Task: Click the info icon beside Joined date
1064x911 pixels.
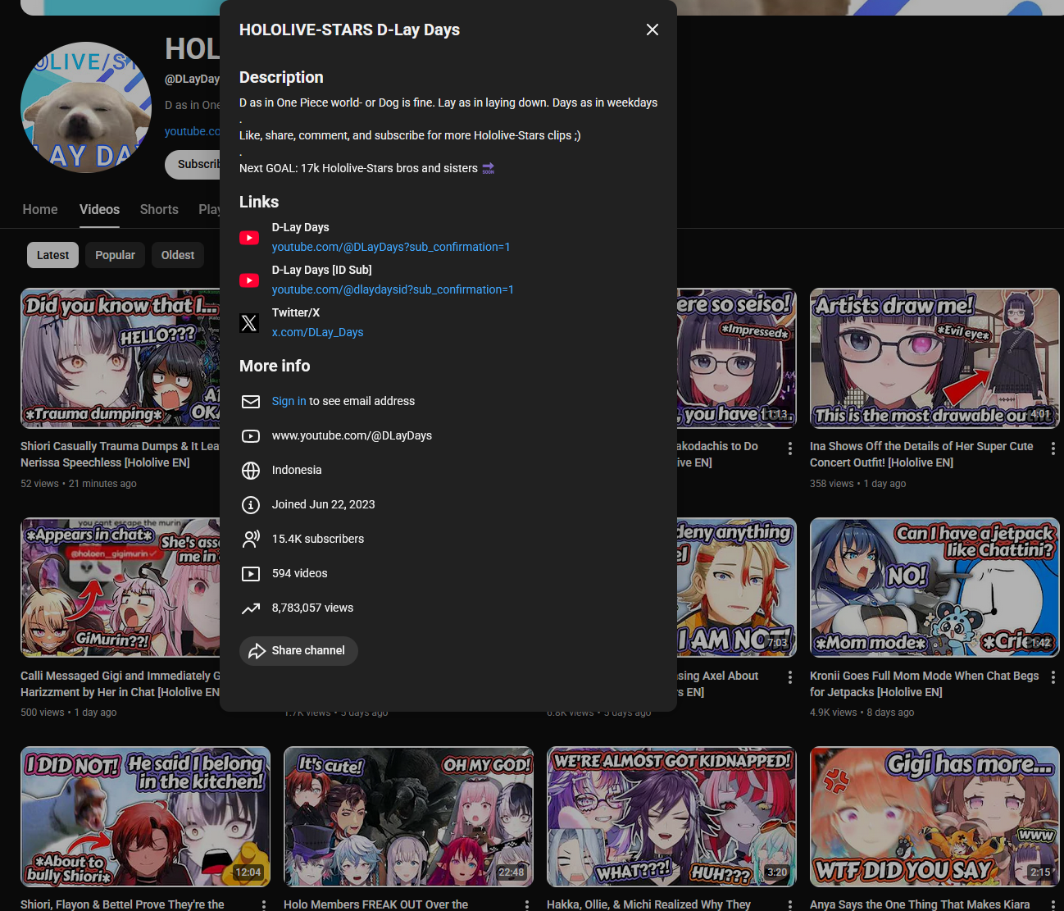Action: [251, 505]
